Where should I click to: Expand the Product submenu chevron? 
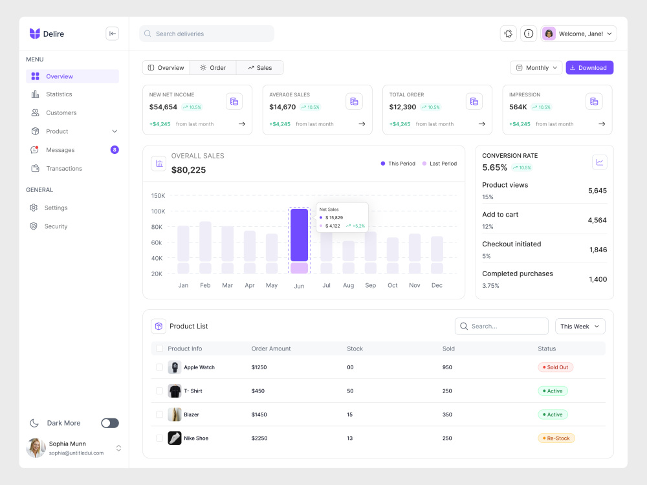tap(115, 131)
